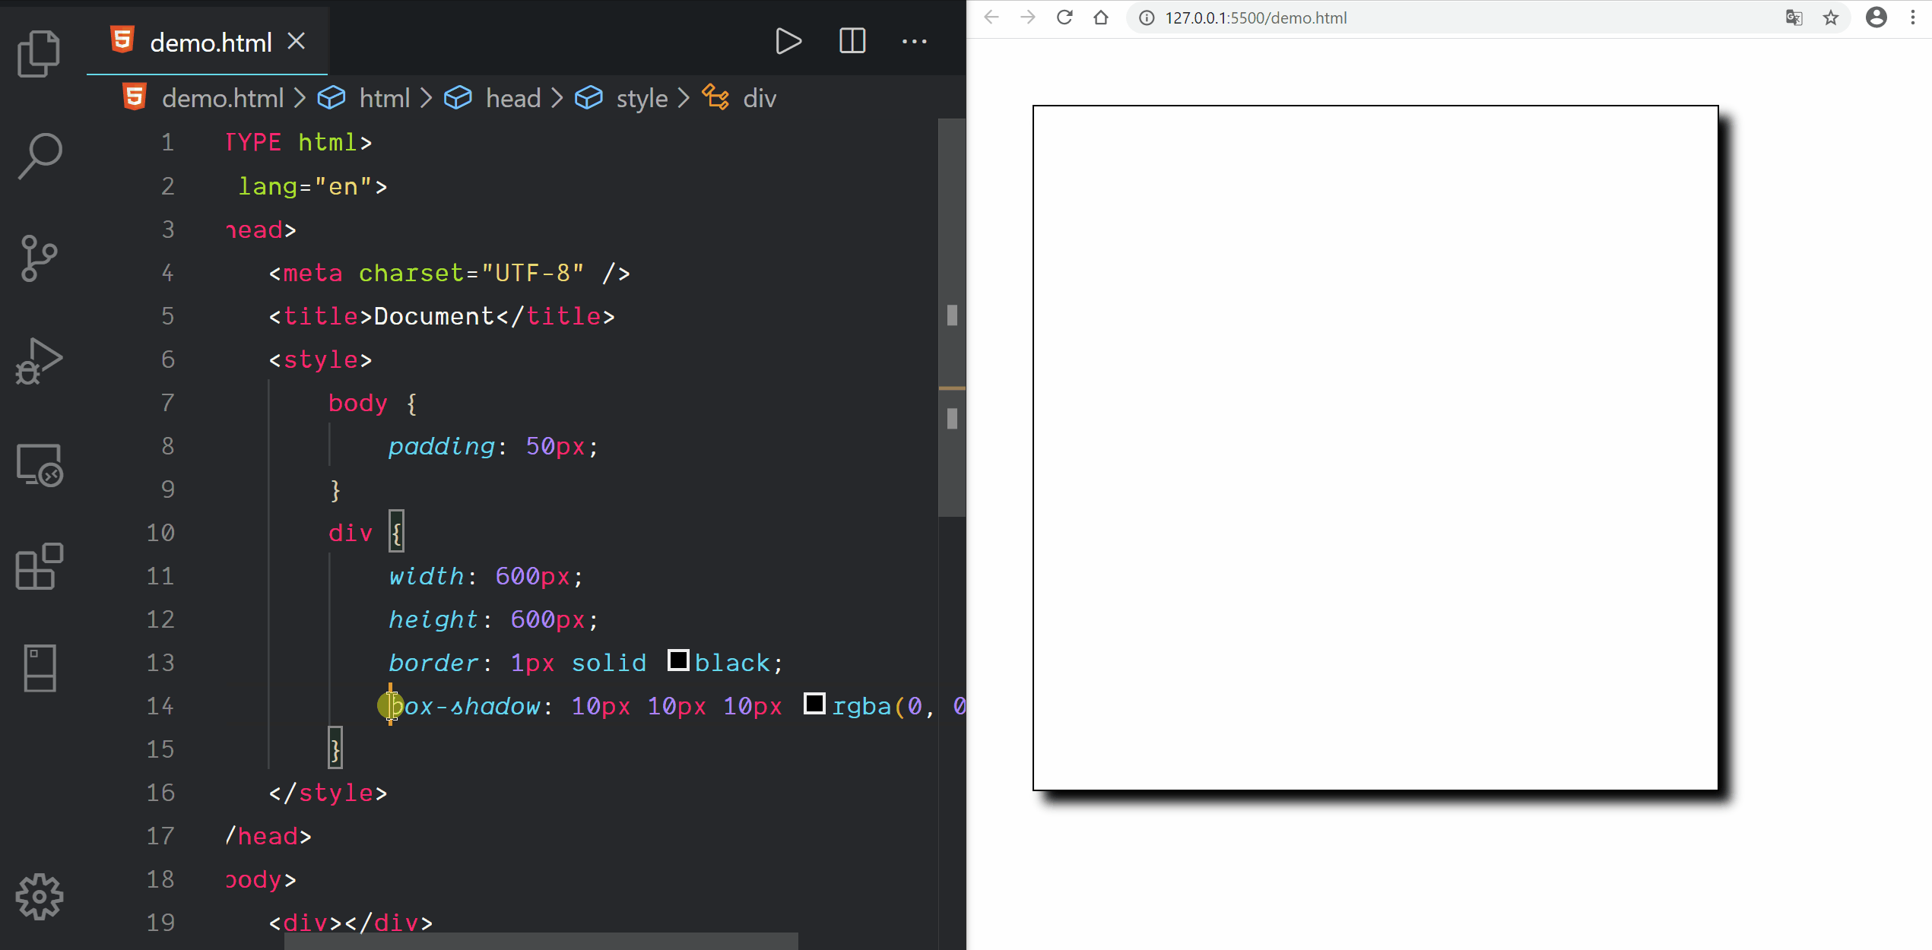Click the html breadcrumb item

tap(384, 98)
